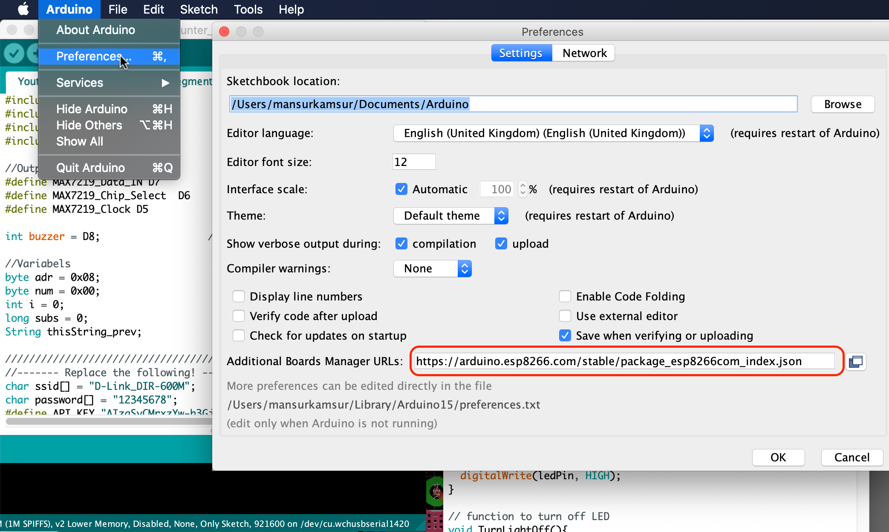Enable Verify code after upload

pyautogui.click(x=239, y=316)
